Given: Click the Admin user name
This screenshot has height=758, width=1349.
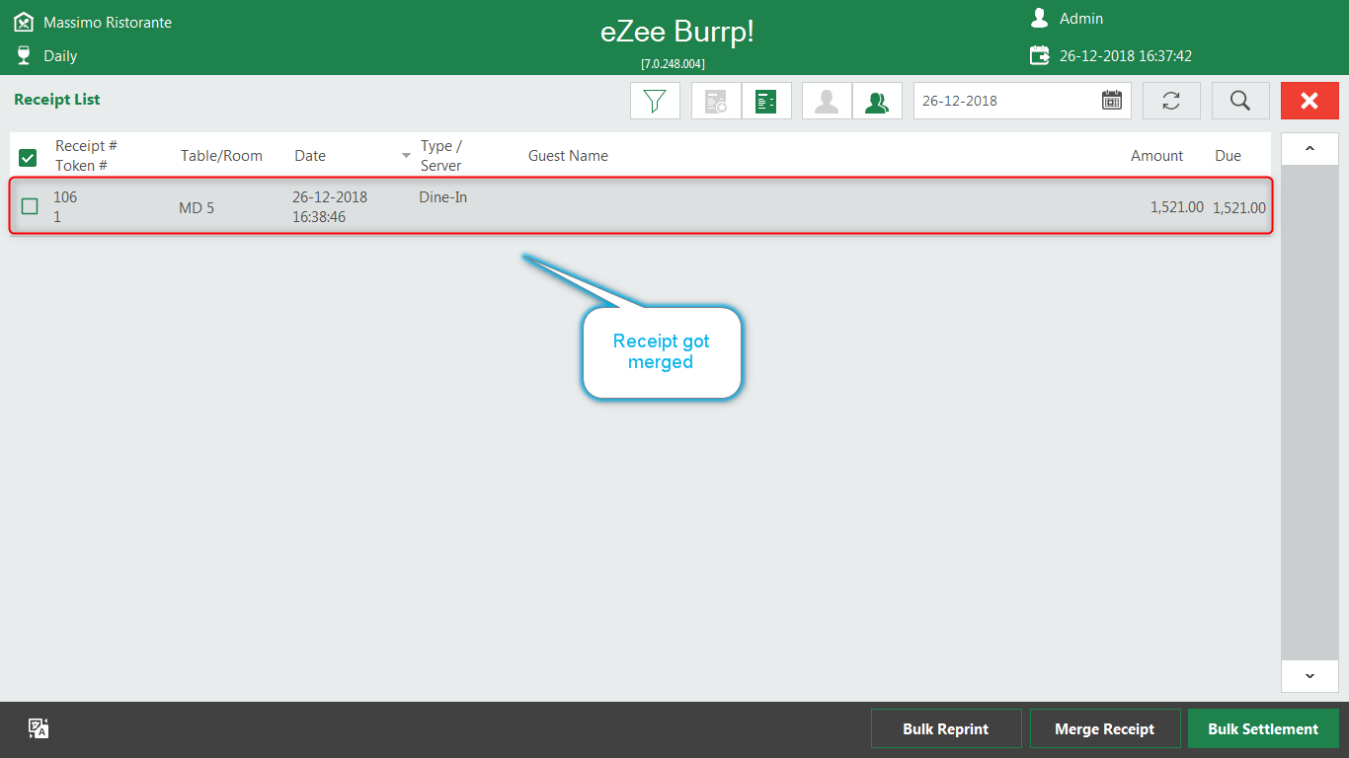Looking at the screenshot, I should (1081, 19).
